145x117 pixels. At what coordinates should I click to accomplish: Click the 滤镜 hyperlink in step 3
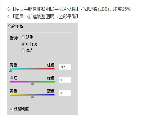click(72, 9)
